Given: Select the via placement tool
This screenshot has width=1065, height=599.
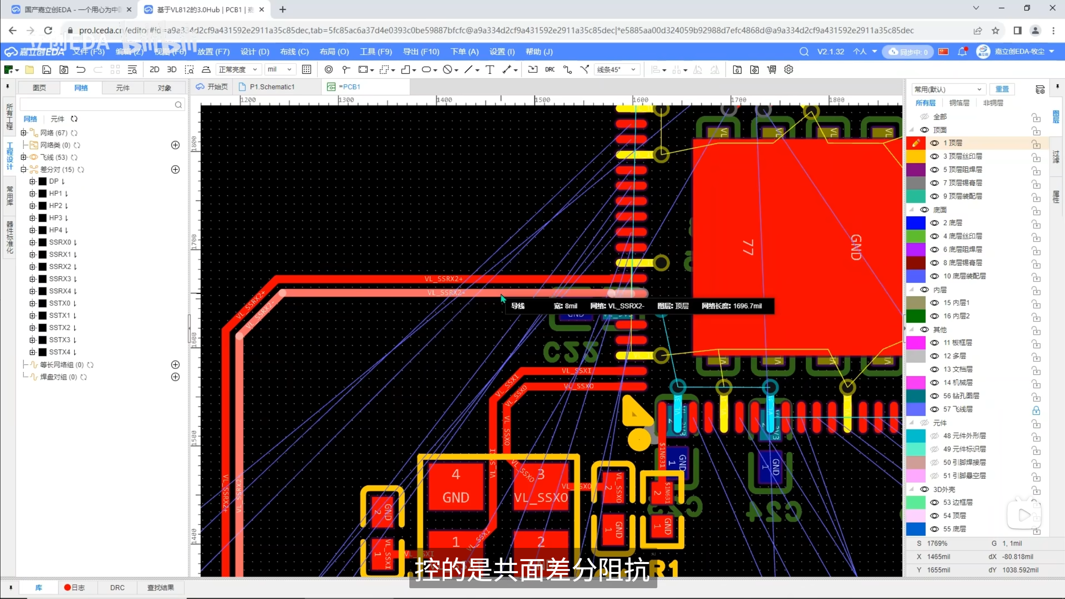Looking at the screenshot, I should tap(329, 69).
